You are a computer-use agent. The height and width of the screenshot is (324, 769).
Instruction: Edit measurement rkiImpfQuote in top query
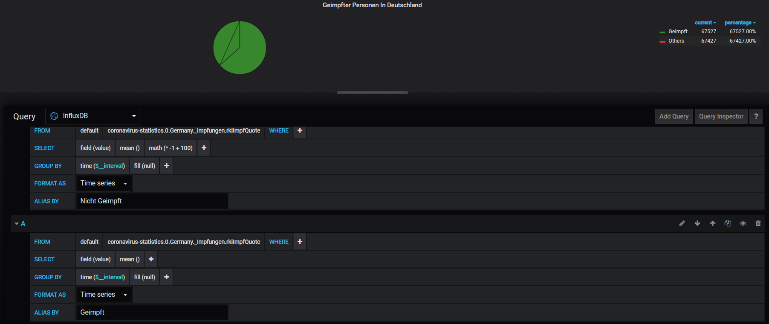point(184,130)
